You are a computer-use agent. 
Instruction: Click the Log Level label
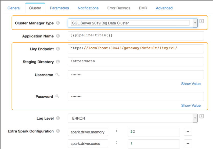click(x=45, y=118)
